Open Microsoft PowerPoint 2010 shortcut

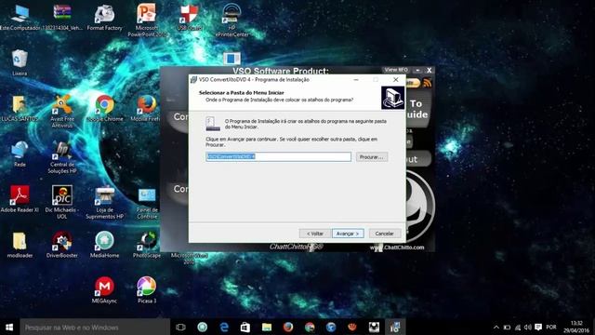click(147, 20)
